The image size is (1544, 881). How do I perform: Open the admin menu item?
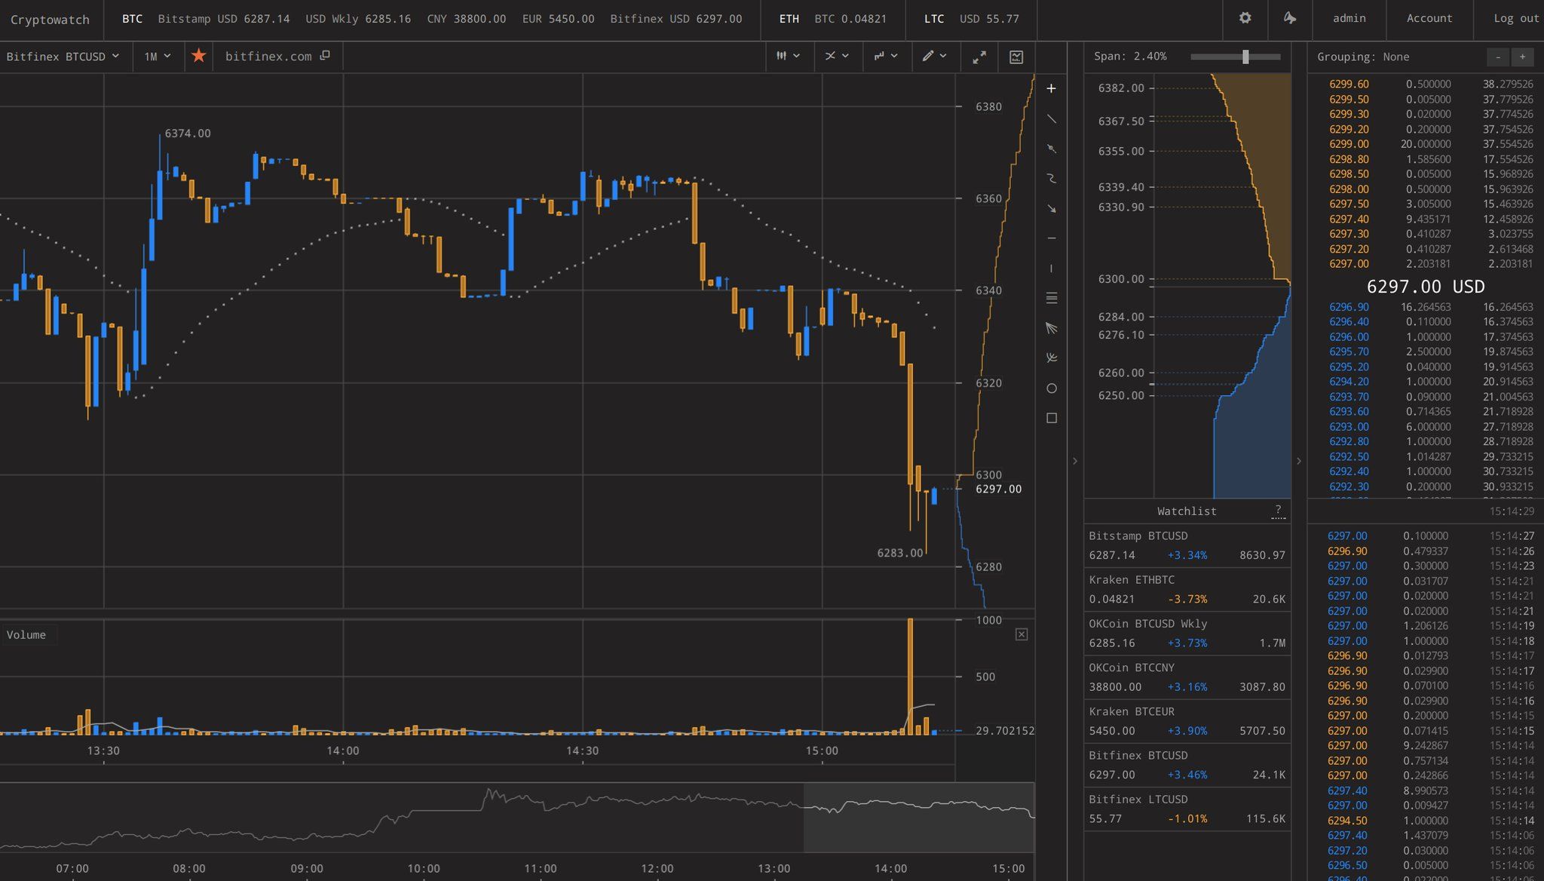[x=1349, y=18]
